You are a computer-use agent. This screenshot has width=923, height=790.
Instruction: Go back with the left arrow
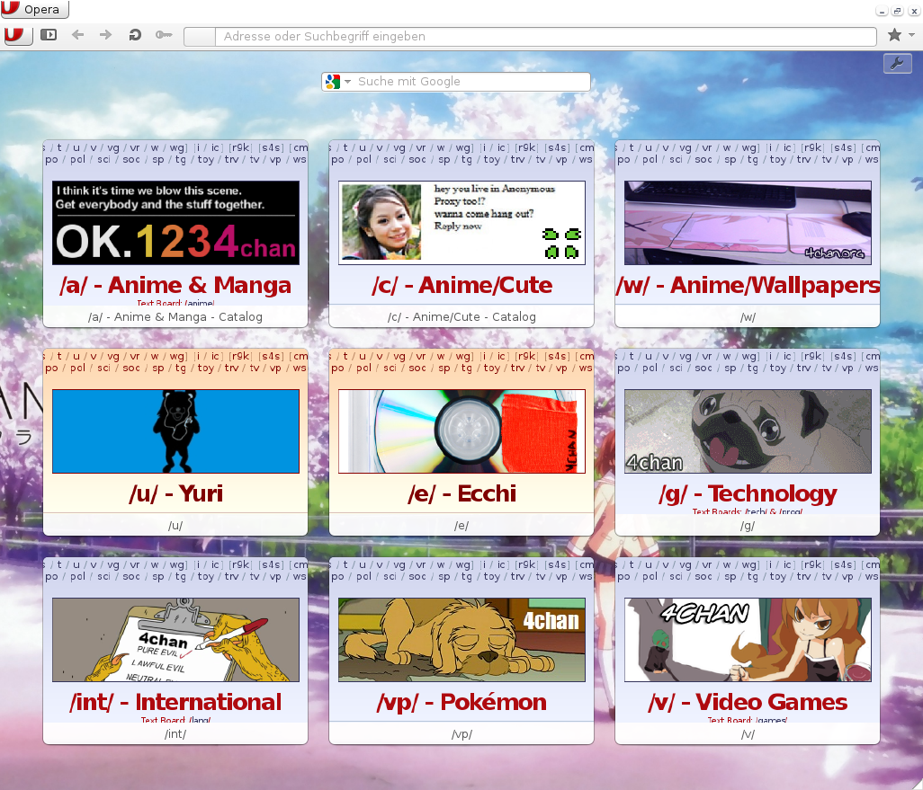pos(77,35)
